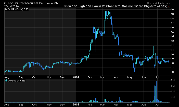Click the 13 price axis label
The image size is (179, 107).
click(172, 41)
